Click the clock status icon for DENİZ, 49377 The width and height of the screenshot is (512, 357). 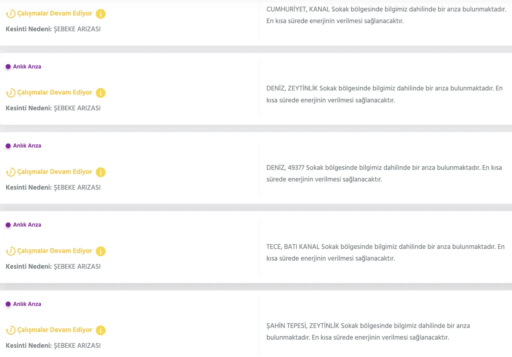coord(10,172)
